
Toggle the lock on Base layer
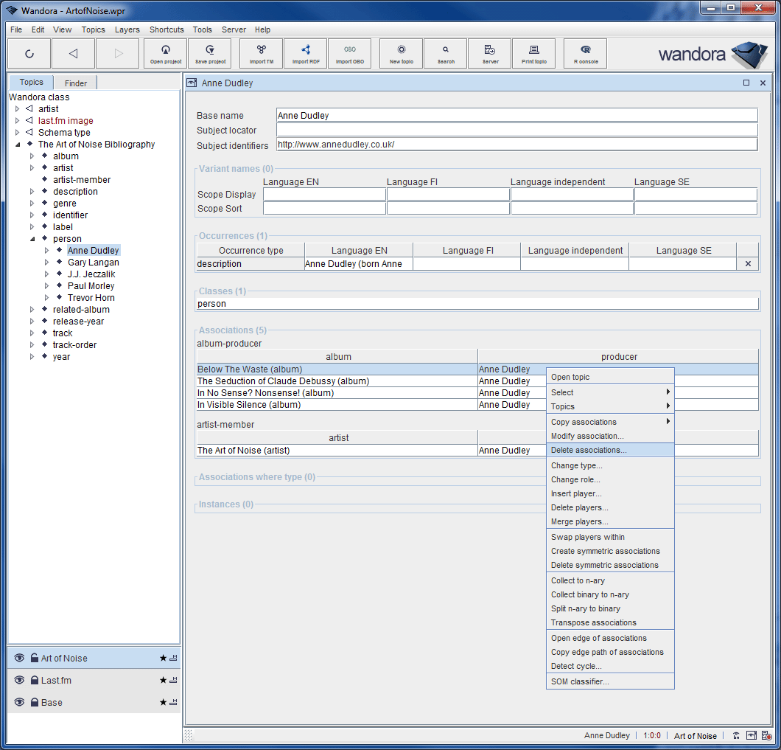[x=35, y=702]
